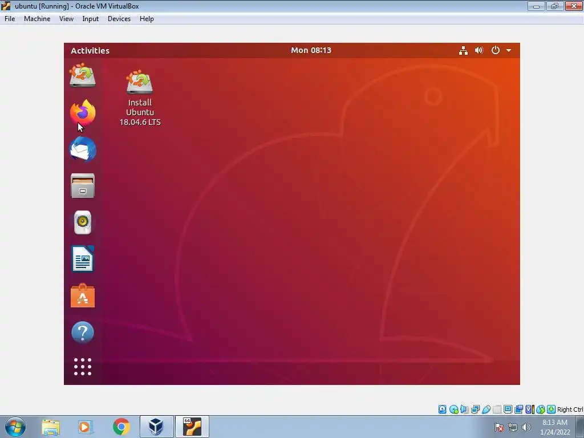This screenshot has width=584, height=438.
Task: Launch Firefox from the Ubuntu dock
Action: coord(83,112)
